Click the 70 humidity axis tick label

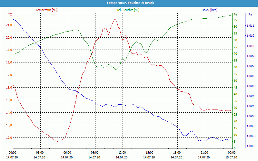[x=235, y=54]
